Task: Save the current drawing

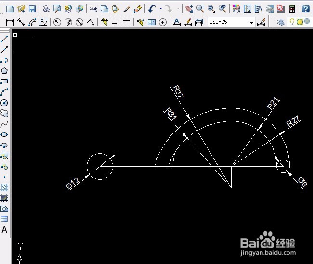Action: tap(32, 9)
